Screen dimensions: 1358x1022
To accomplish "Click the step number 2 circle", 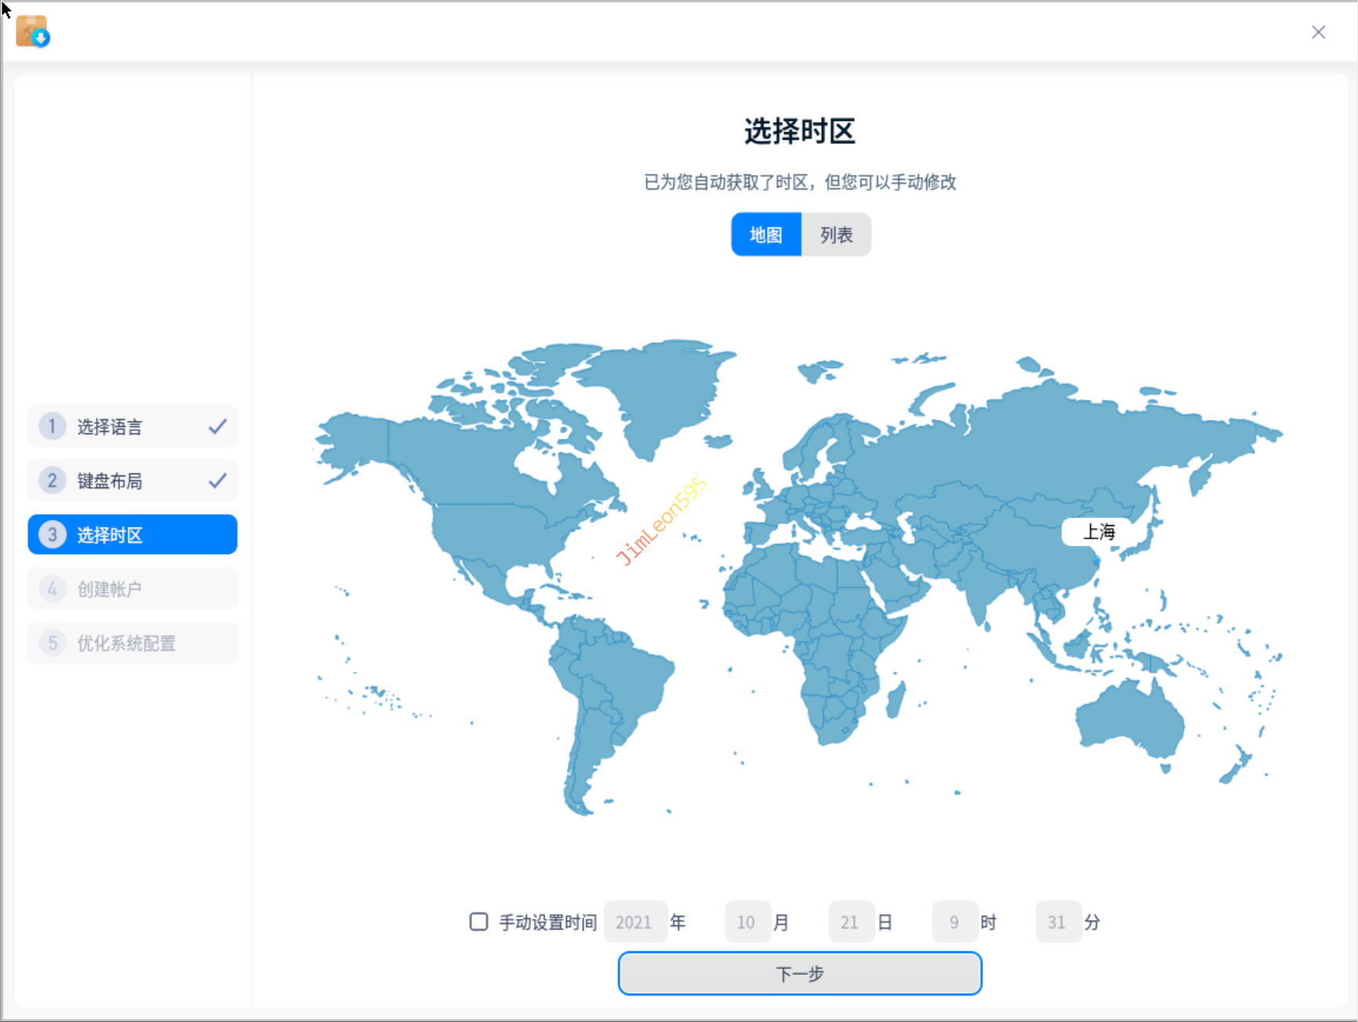I will 52,480.
